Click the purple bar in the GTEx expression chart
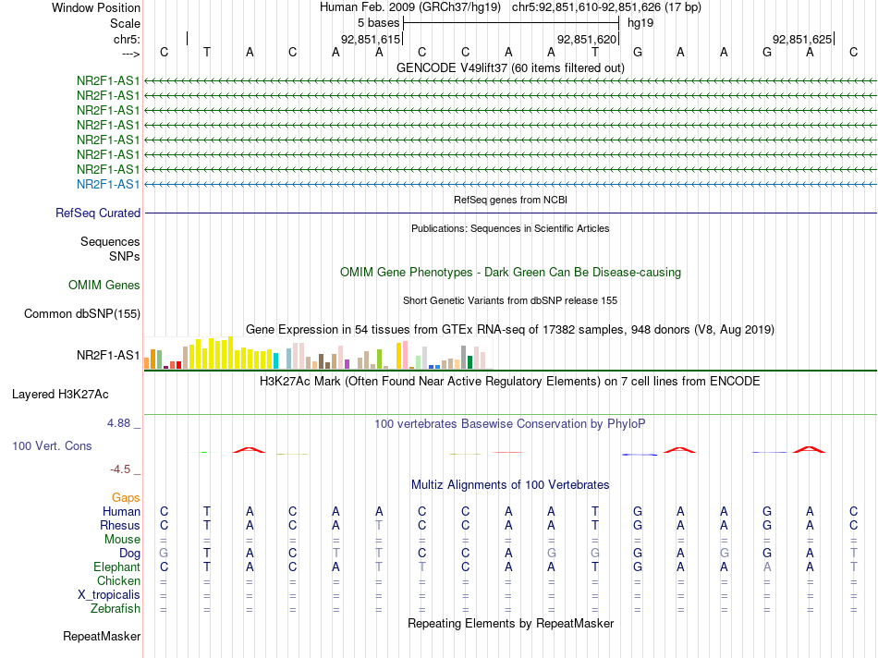Viewport: 878px width, 658px height. (x=348, y=364)
